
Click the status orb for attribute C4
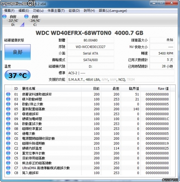(8, 153)
